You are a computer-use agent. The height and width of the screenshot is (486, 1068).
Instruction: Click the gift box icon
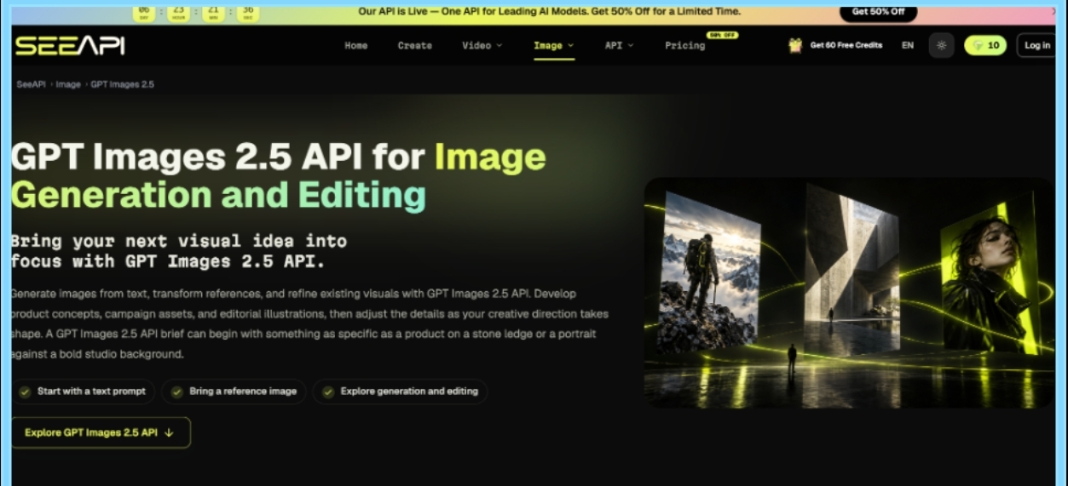(795, 45)
